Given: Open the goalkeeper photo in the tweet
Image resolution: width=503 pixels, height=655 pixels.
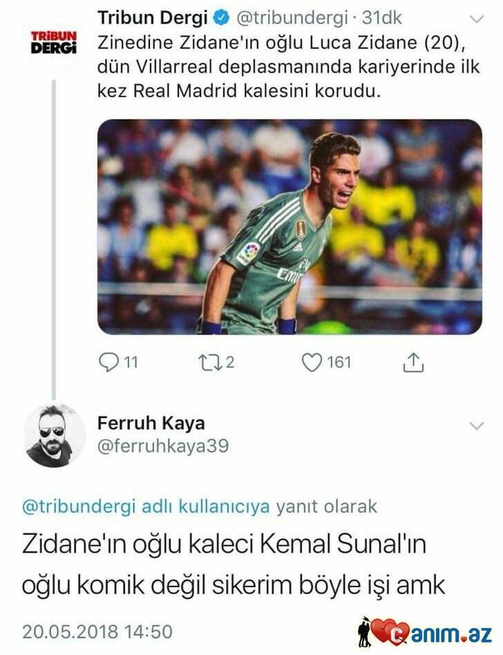Looking at the screenshot, I should pos(290,227).
